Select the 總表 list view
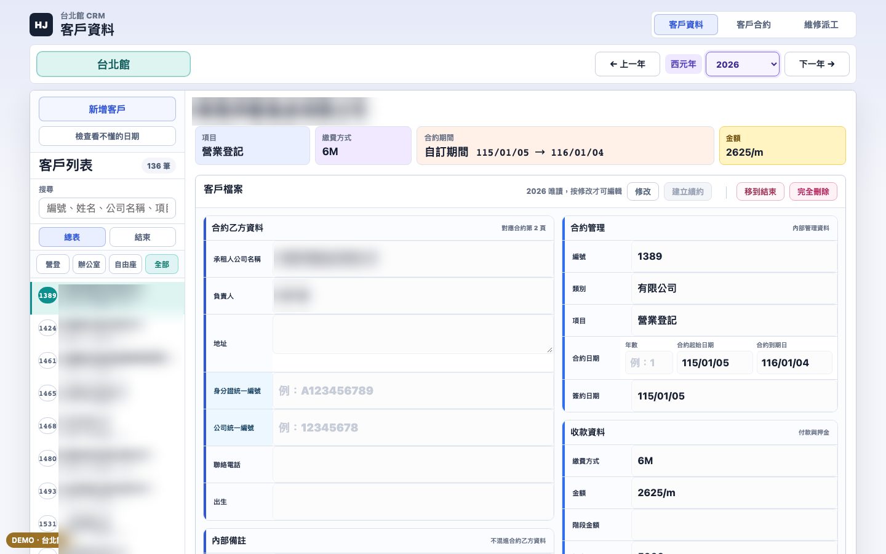The width and height of the screenshot is (886, 554). (72, 237)
